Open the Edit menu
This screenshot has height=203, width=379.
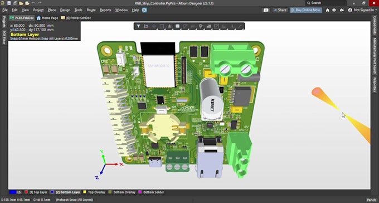tap(14, 10)
